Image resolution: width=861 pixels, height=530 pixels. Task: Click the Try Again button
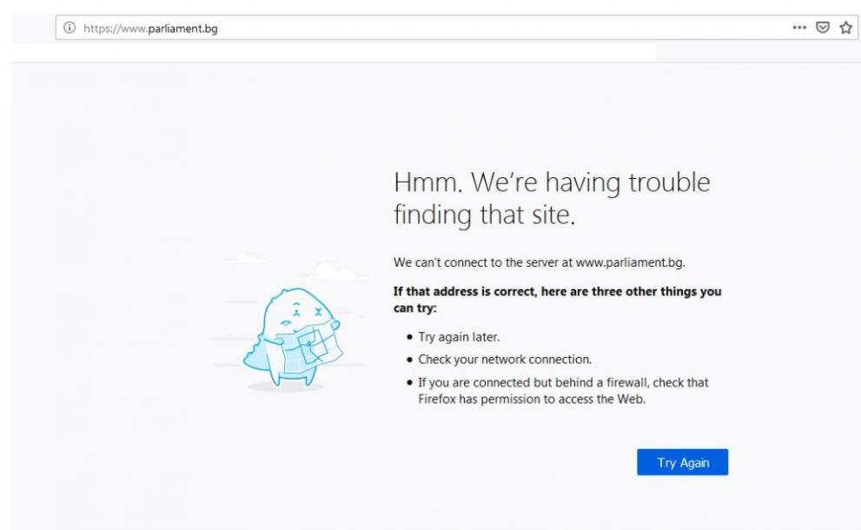(x=682, y=462)
